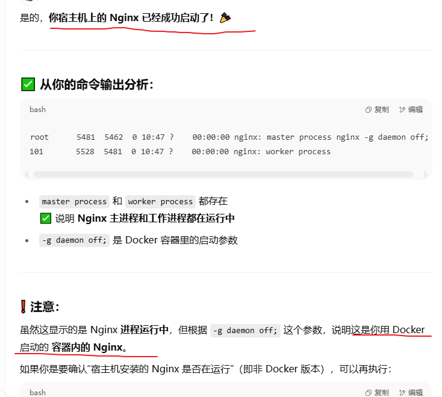
Task: Click green checkmark beside 说明 Nginx 主进程
Action: pyautogui.click(x=46, y=219)
